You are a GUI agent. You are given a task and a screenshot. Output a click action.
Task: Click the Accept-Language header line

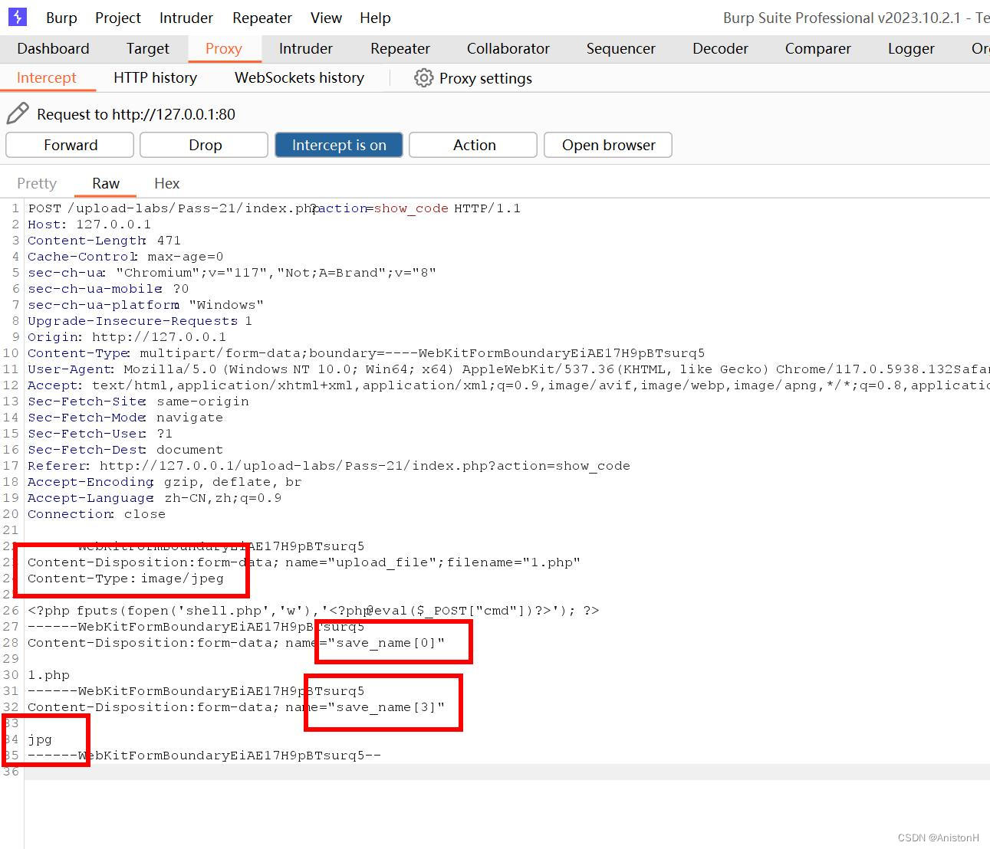(155, 498)
